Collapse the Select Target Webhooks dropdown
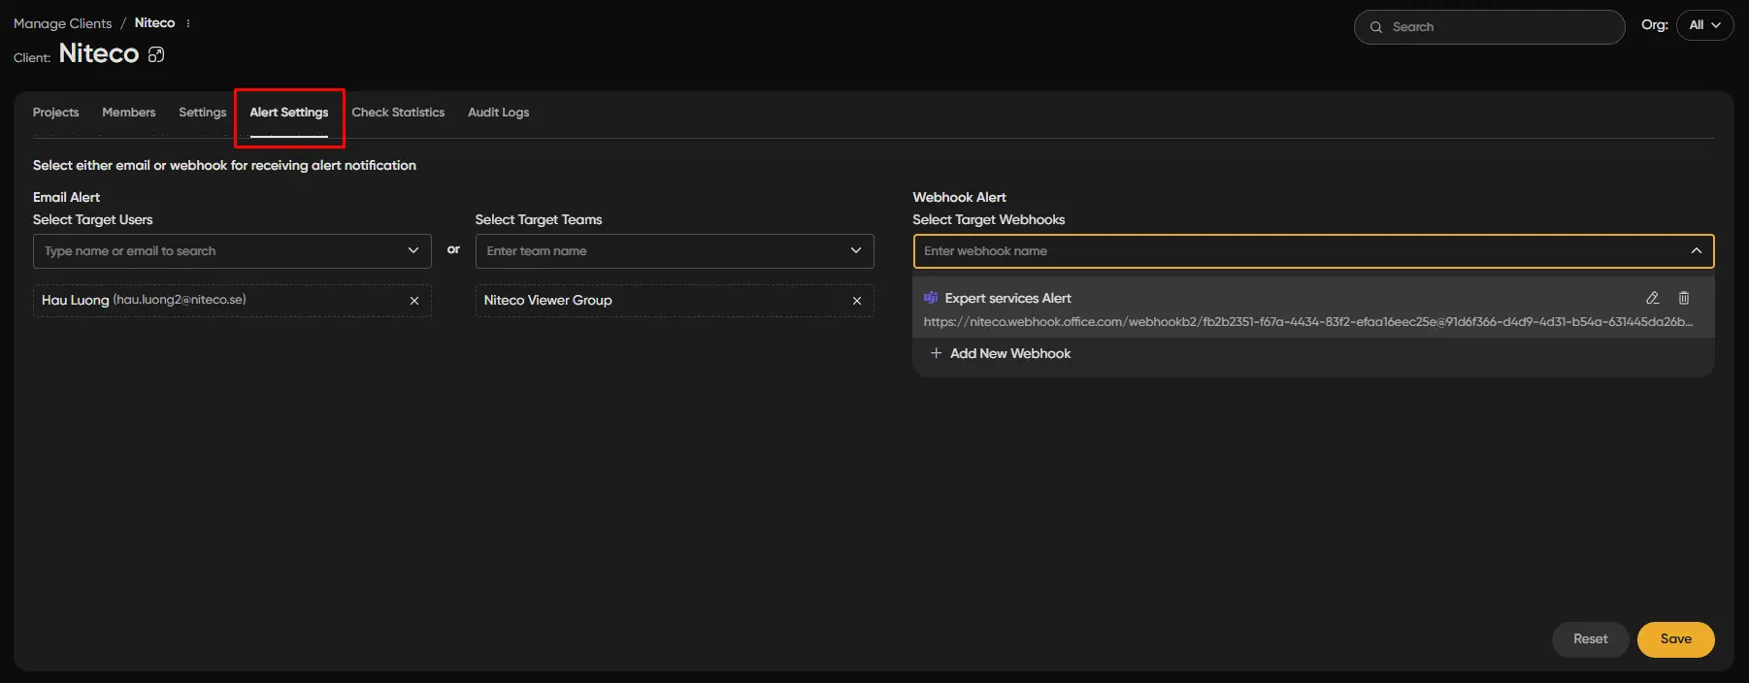1749x683 pixels. pyautogui.click(x=1697, y=250)
